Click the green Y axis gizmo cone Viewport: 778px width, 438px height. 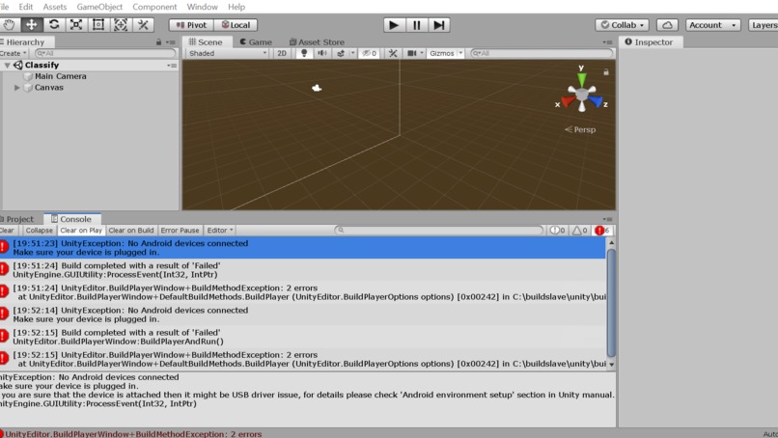[581, 79]
